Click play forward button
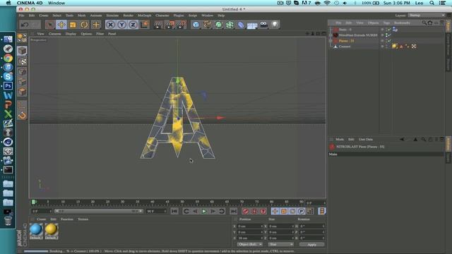 click(204, 211)
